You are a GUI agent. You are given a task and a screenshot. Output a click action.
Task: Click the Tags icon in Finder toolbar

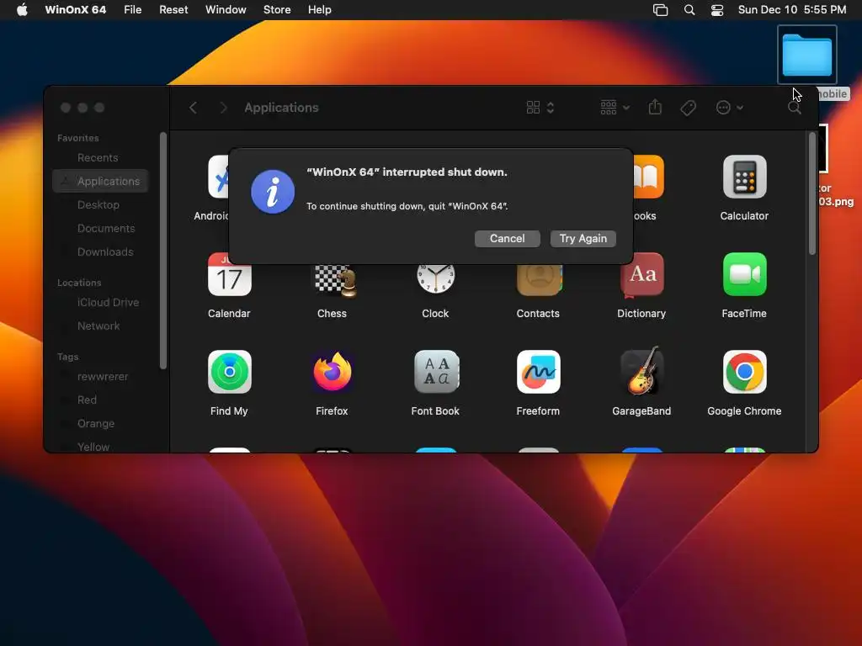(688, 108)
